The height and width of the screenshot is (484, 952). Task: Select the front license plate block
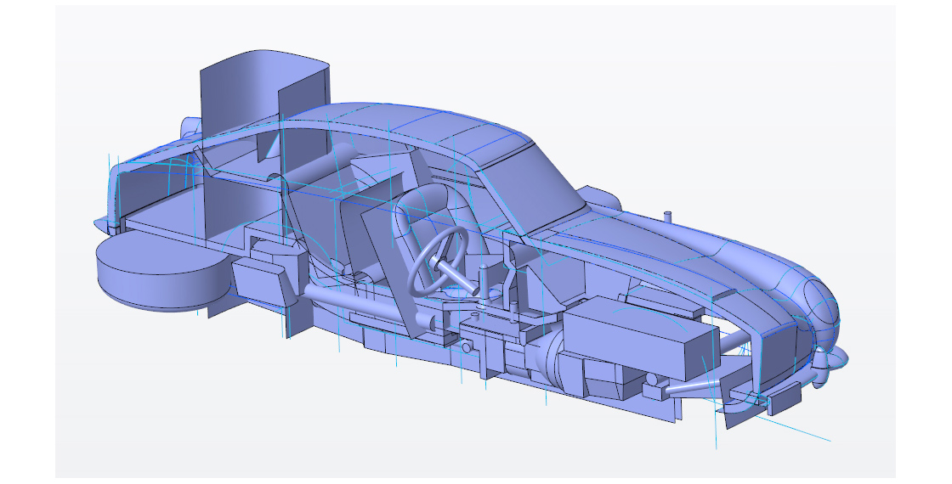pos(783,400)
